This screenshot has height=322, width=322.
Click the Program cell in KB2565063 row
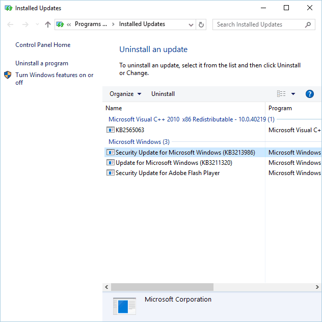[294, 130]
